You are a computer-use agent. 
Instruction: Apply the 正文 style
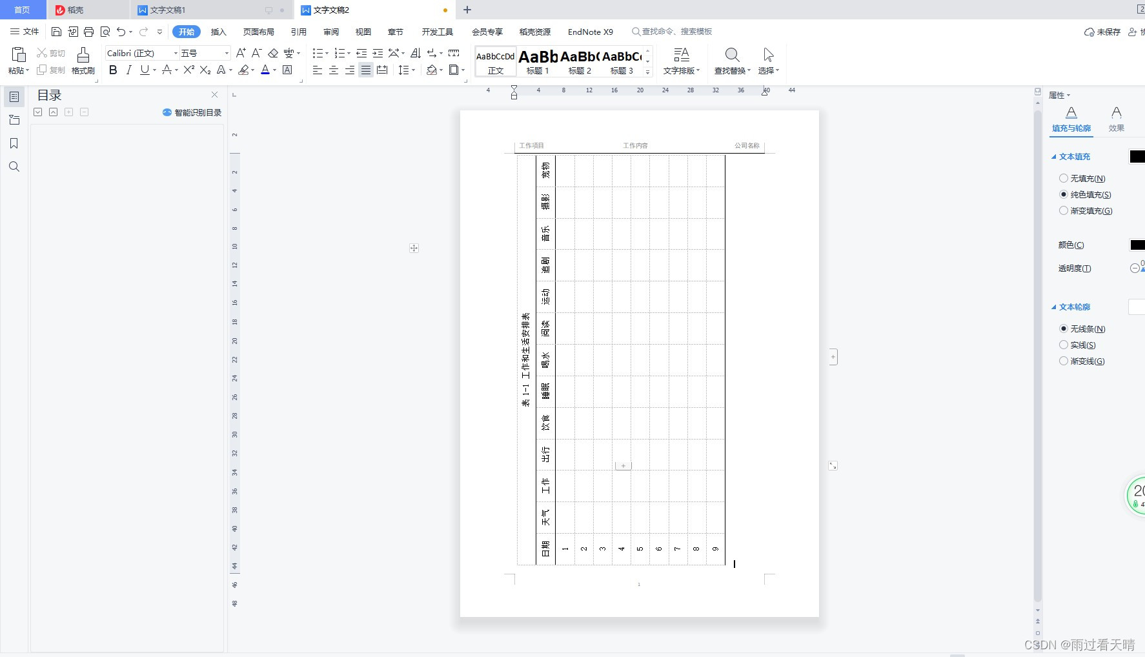(x=496, y=62)
